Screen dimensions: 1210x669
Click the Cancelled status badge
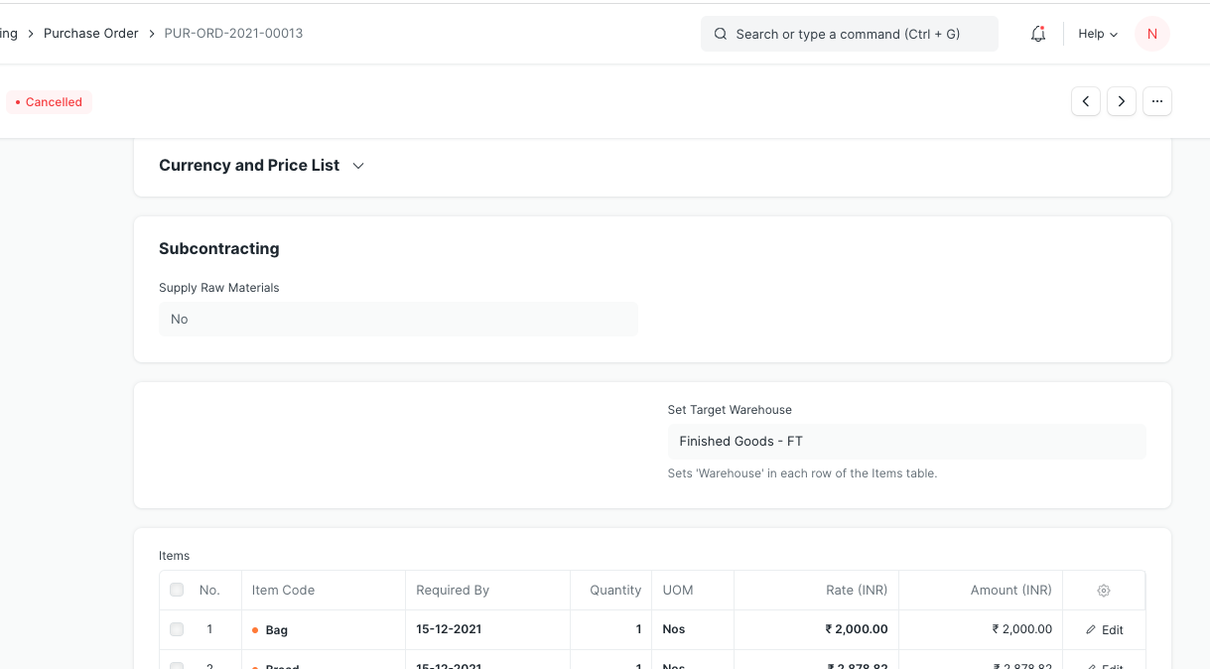pos(49,102)
